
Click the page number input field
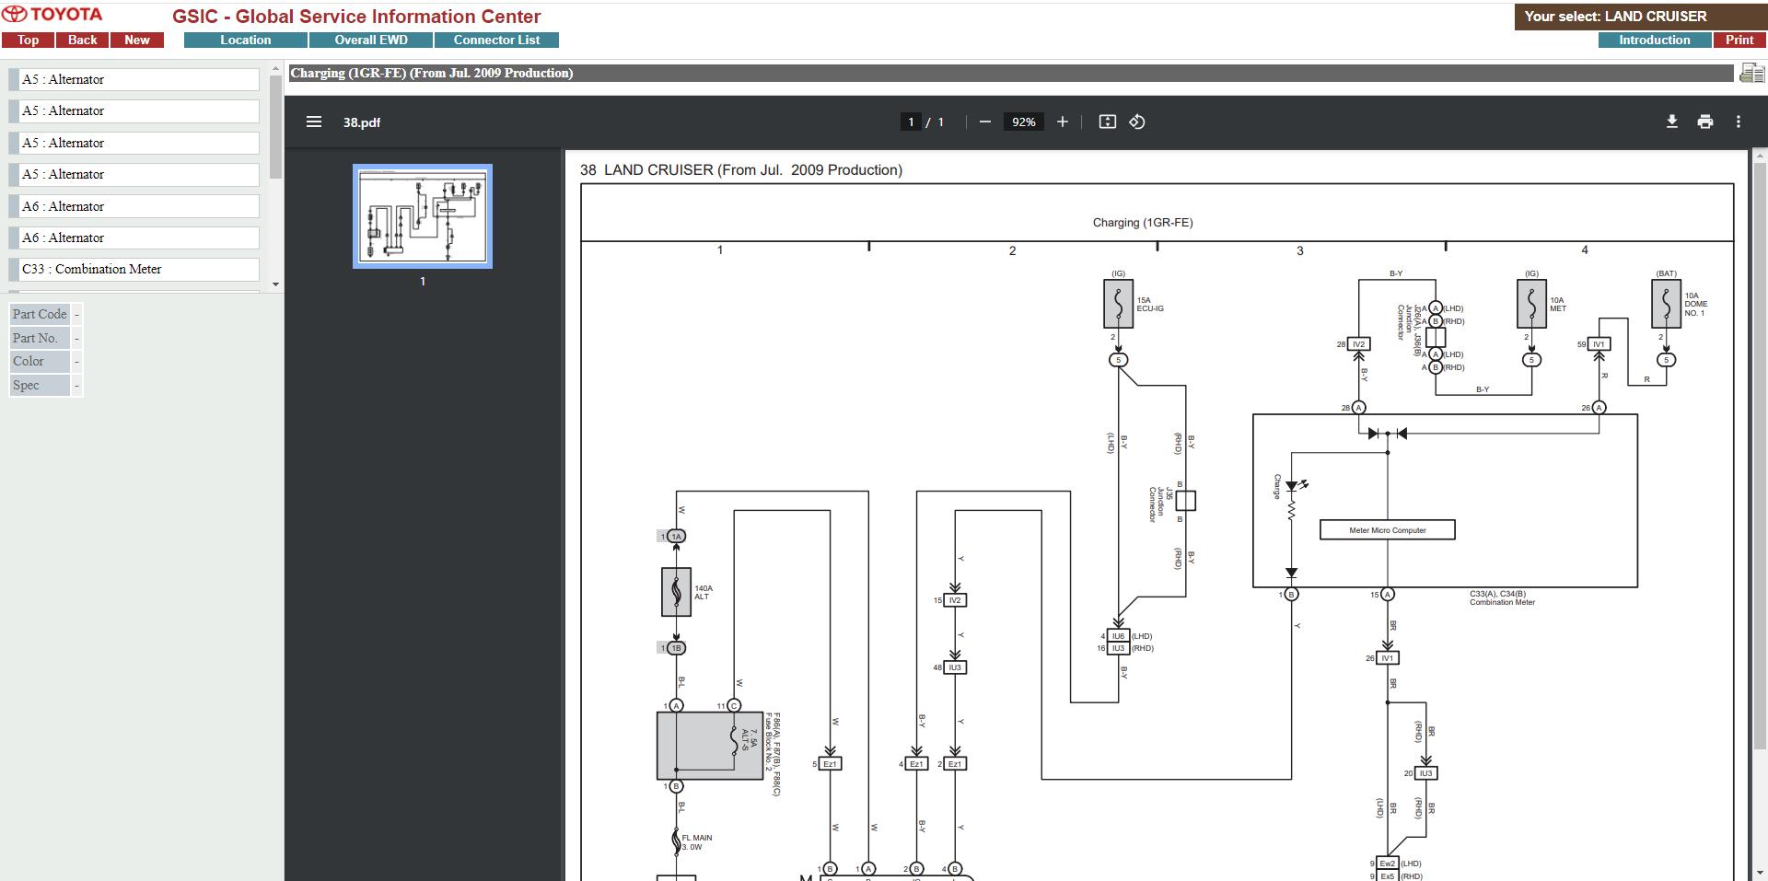(x=911, y=122)
